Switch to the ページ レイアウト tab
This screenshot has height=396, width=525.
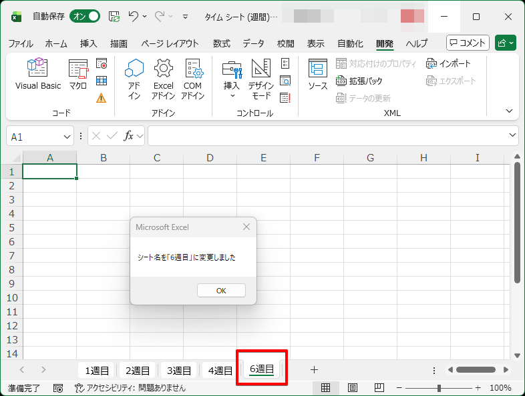coord(170,43)
